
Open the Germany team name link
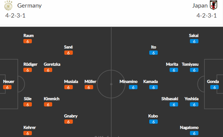coord(29,5)
